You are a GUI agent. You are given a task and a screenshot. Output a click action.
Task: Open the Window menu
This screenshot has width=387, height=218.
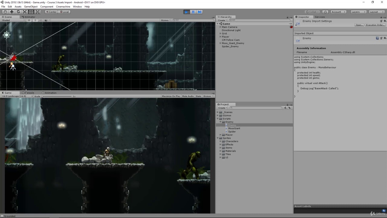pyautogui.click(x=77, y=7)
